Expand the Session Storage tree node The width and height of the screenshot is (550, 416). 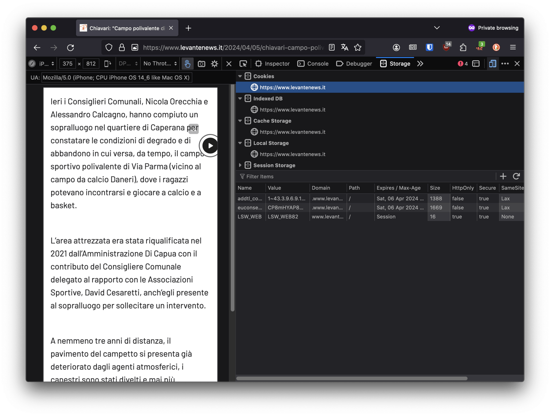point(240,165)
